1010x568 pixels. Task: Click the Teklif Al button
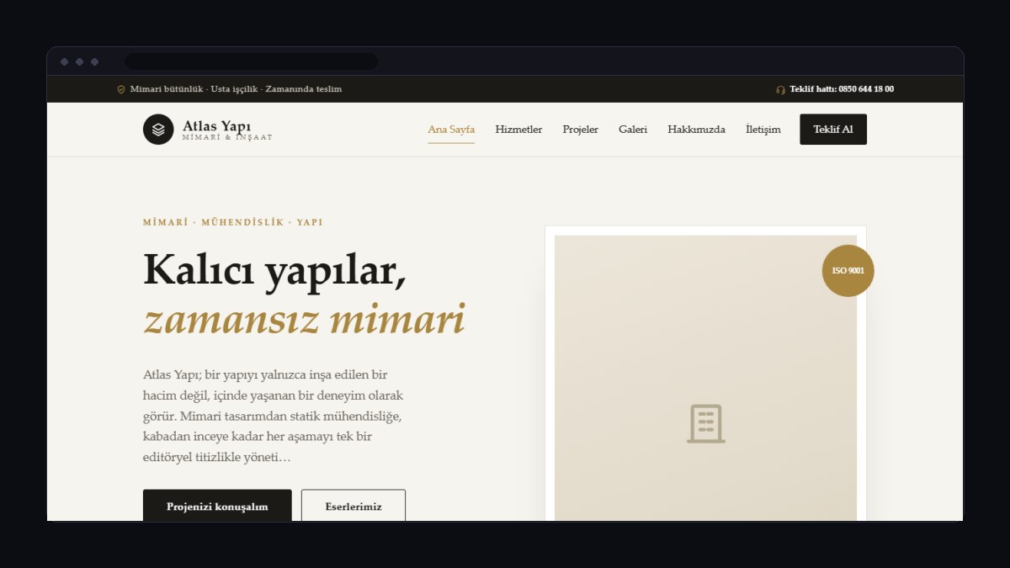(833, 130)
